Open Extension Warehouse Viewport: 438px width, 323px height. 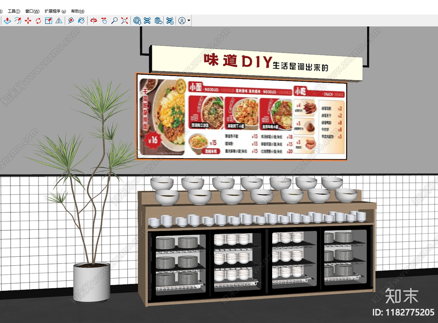147,21
